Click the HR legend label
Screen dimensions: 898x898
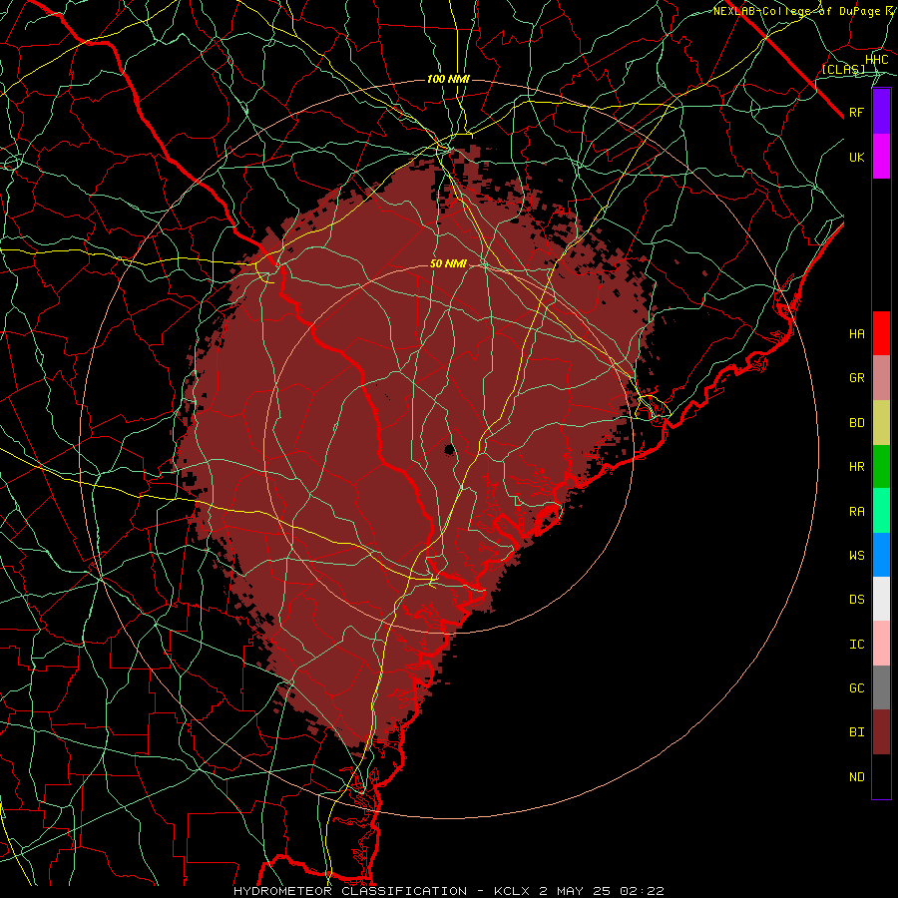pyautogui.click(x=856, y=467)
